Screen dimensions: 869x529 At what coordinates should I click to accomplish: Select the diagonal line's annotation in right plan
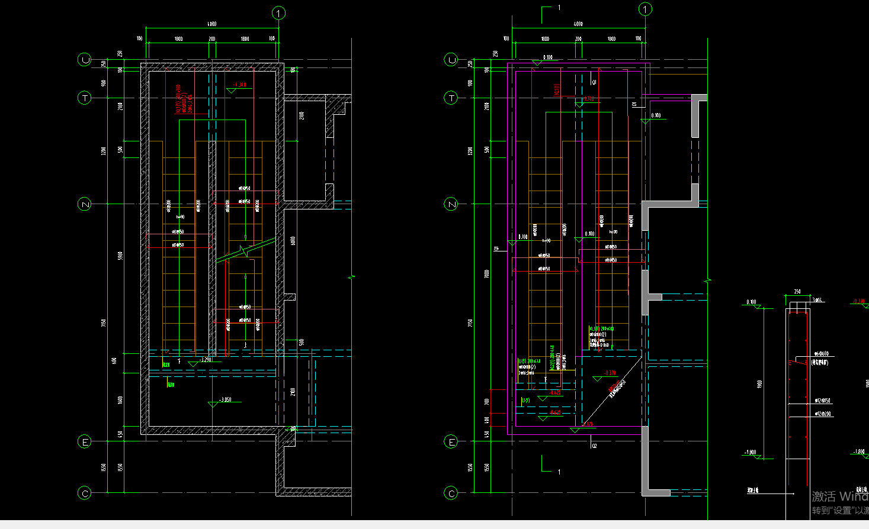(617, 388)
